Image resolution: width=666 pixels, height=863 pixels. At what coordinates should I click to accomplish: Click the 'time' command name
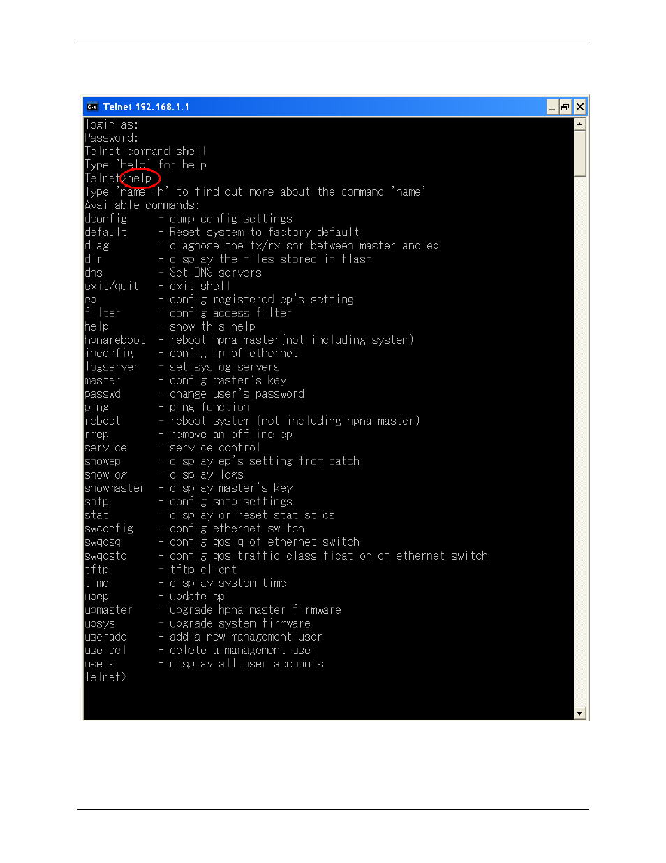tap(97, 583)
